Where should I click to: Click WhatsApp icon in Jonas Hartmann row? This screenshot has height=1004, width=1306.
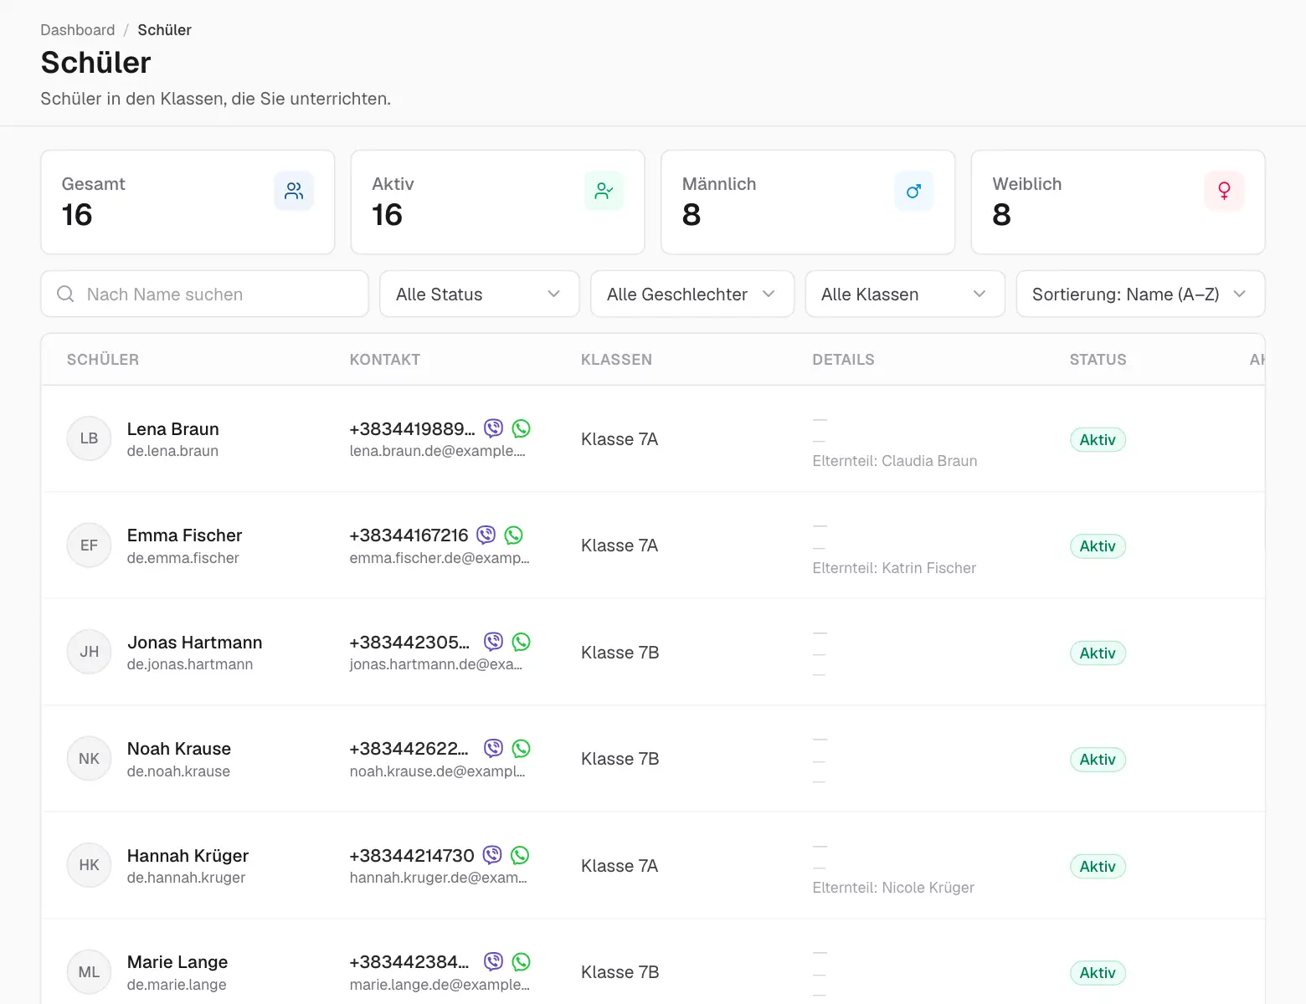[522, 642]
